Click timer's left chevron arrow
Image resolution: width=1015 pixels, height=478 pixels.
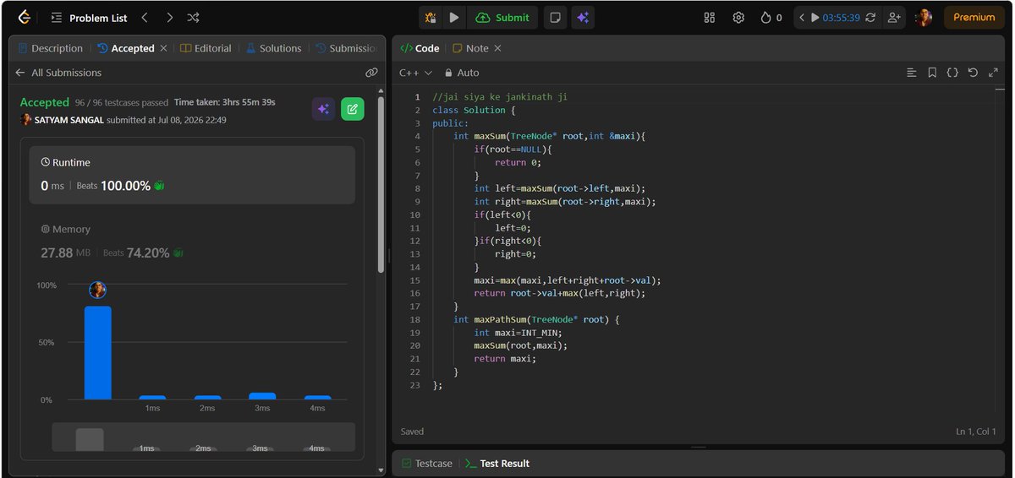pos(802,17)
